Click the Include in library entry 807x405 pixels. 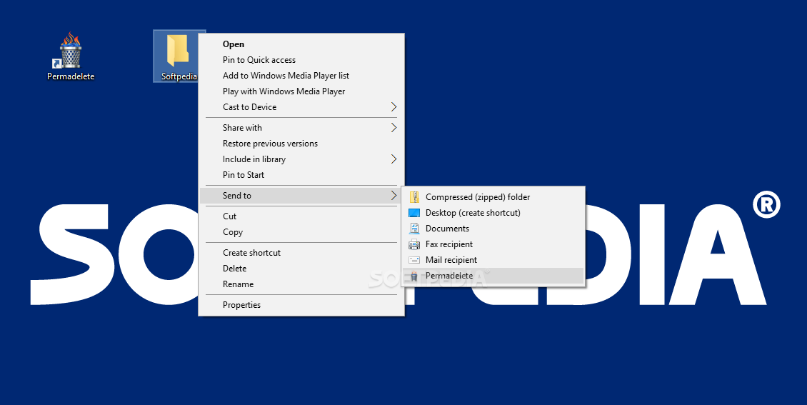[x=301, y=159]
